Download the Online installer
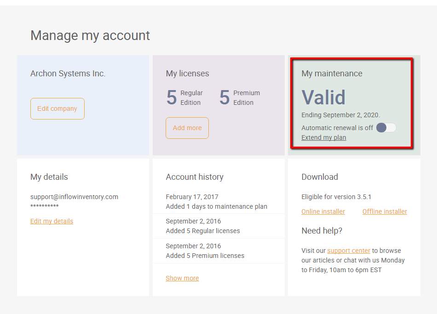The width and height of the screenshot is (437, 314). tap(323, 211)
